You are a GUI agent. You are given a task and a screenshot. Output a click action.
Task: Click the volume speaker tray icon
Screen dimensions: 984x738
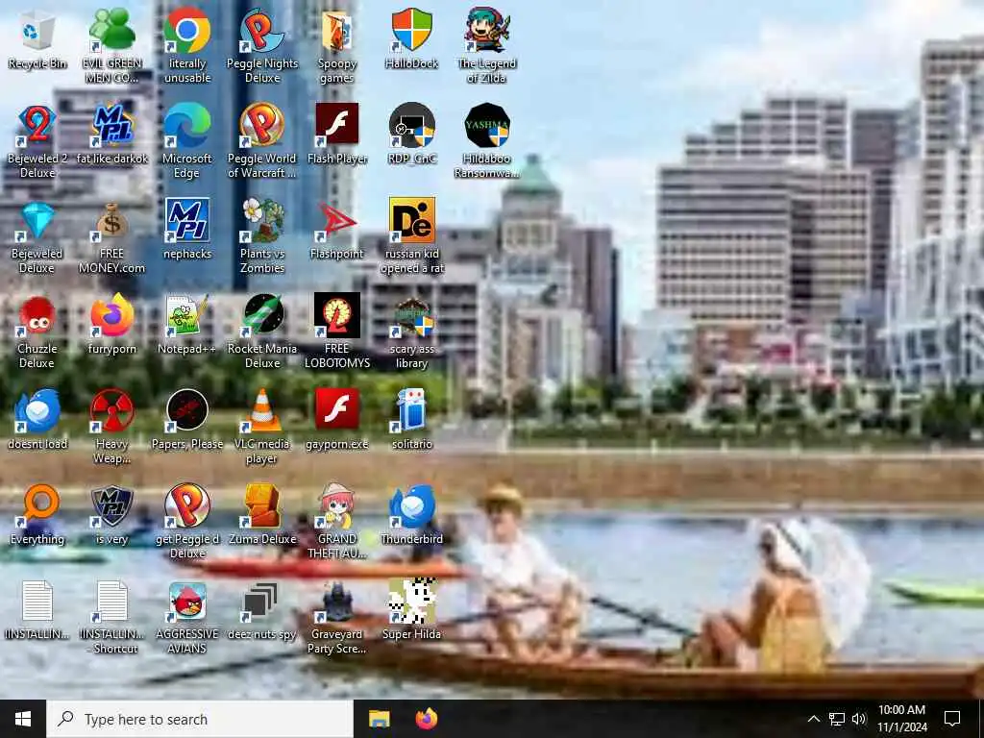click(x=858, y=719)
